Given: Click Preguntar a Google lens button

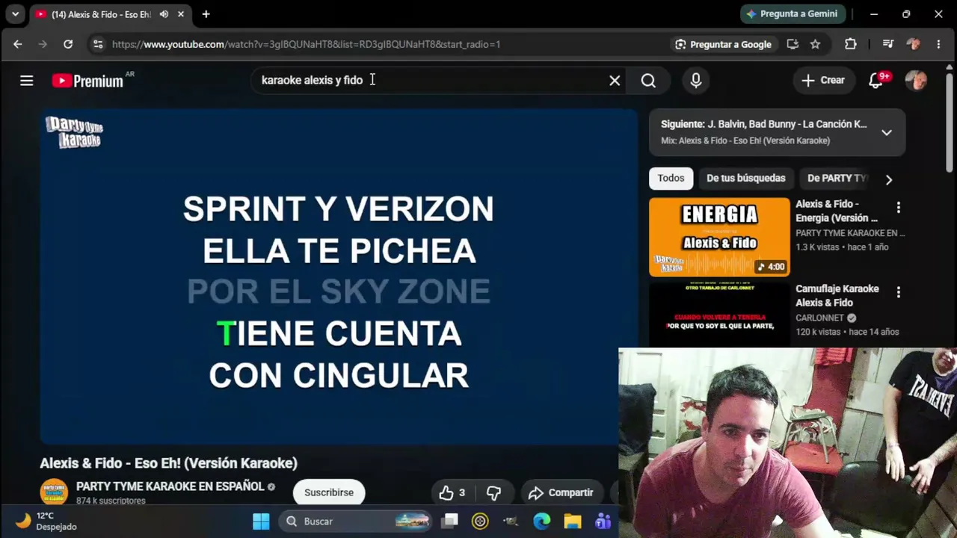Looking at the screenshot, I should pyautogui.click(x=723, y=44).
